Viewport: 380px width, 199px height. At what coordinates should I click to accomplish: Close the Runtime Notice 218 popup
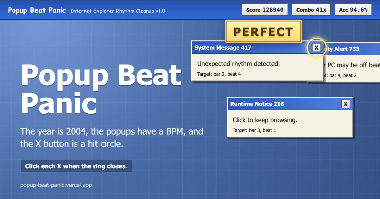[346, 104]
